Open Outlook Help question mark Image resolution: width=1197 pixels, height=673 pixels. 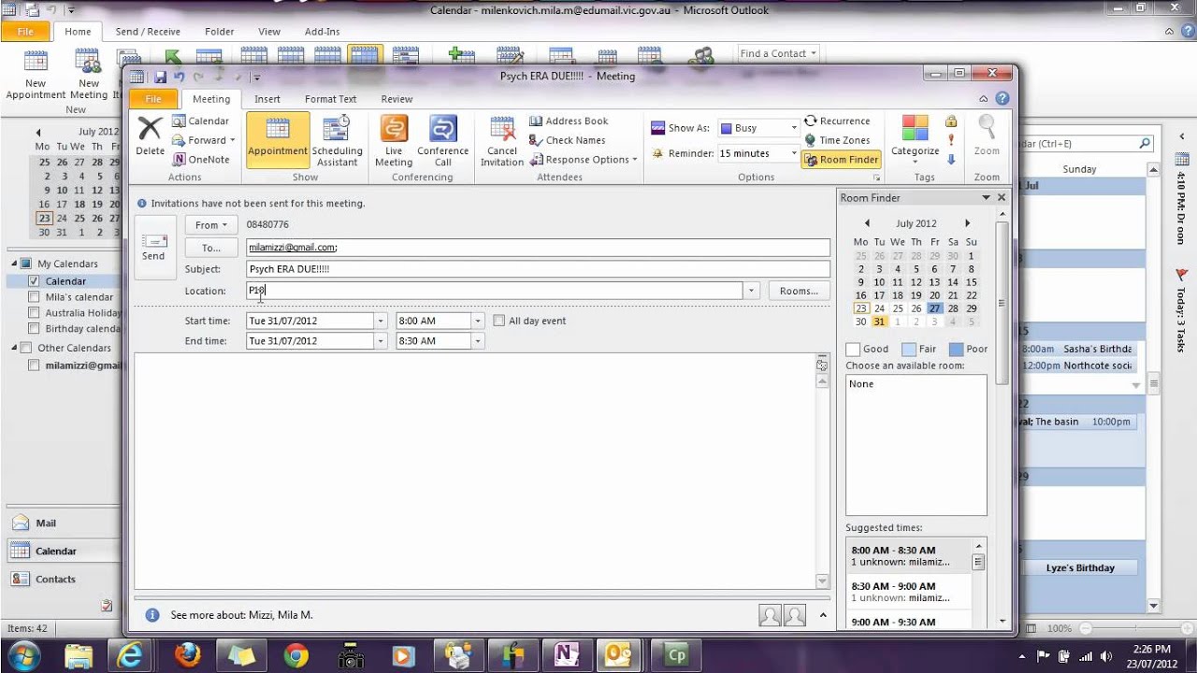tap(1002, 98)
